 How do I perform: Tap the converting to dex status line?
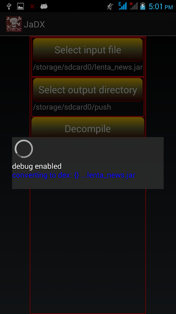click(x=74, y=175)
